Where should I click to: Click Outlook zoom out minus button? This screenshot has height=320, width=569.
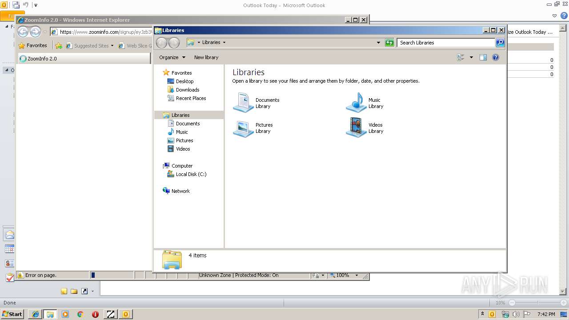point(512,303)
